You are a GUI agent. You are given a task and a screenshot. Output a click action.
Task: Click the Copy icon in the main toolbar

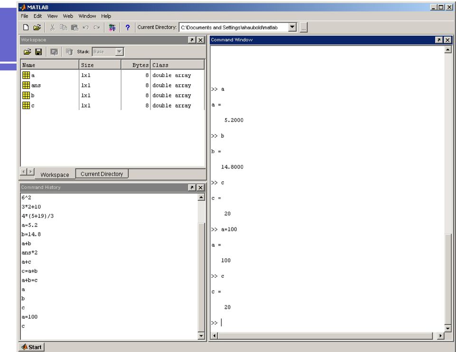coord(63,28)
